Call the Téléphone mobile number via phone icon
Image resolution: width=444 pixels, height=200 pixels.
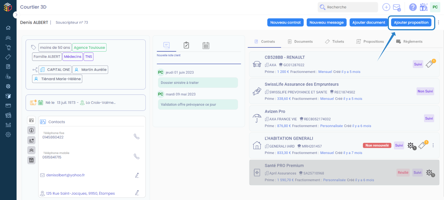136,156
